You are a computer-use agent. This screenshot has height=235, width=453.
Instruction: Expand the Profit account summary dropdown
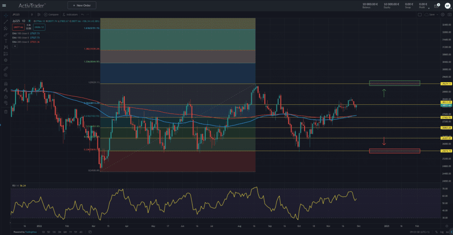point(429,8)
